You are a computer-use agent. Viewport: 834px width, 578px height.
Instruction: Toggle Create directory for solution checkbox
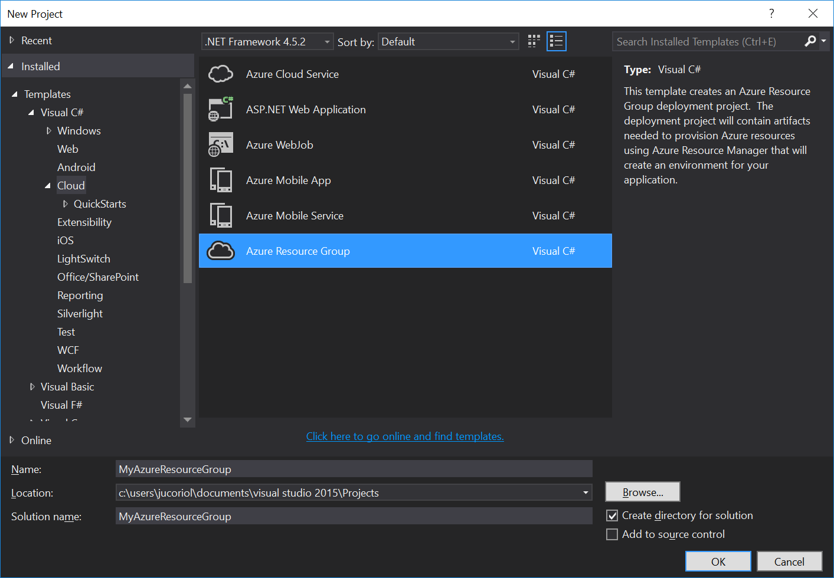point(612,515)
